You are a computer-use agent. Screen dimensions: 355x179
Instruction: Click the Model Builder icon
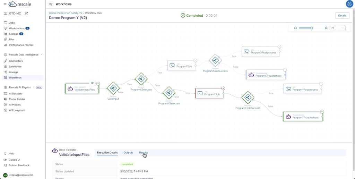tap(6, 99)
